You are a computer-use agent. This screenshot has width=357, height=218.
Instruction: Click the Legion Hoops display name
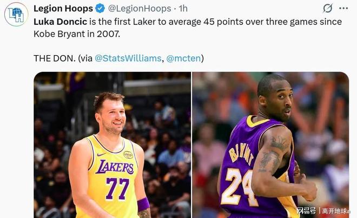click(x=63, y=8)
